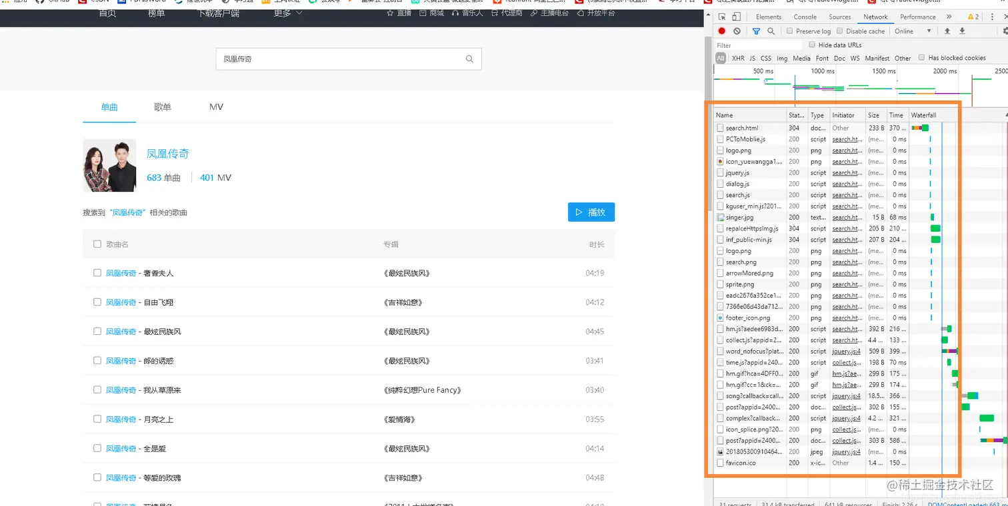This screenshot has width=1008, height=506.
Task: Click the 2018053009 jpeg file icon in the network list
Action: coord(720,451)
